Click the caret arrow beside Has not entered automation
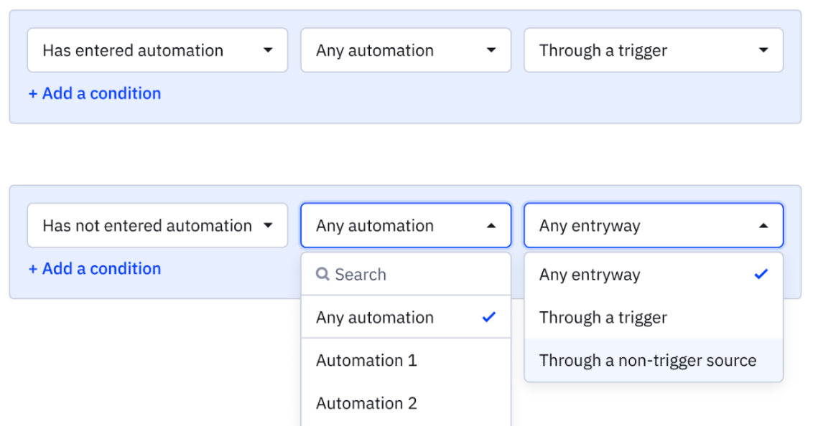This screenshot has width=813, height=426. coord(268,225)
